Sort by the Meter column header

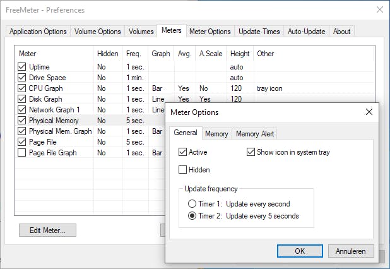[x=54, y=54]
